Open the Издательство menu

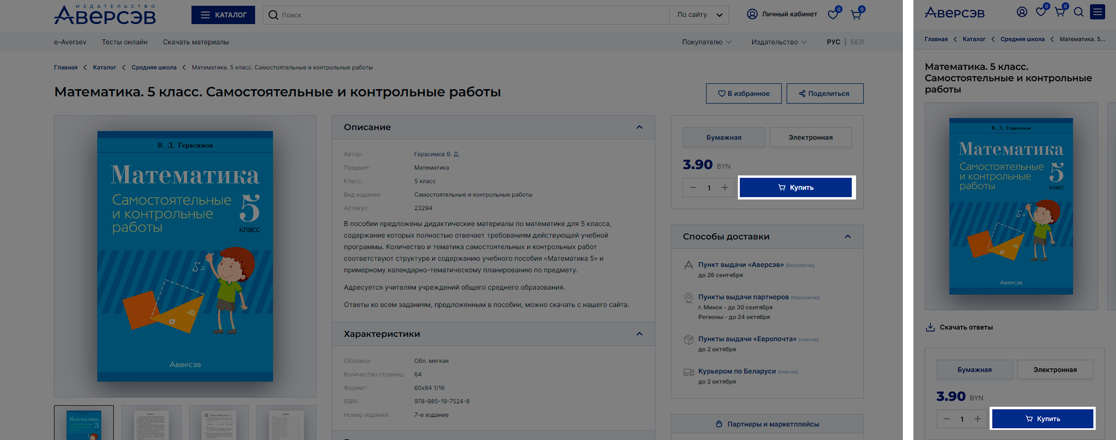tap(779, 42)
